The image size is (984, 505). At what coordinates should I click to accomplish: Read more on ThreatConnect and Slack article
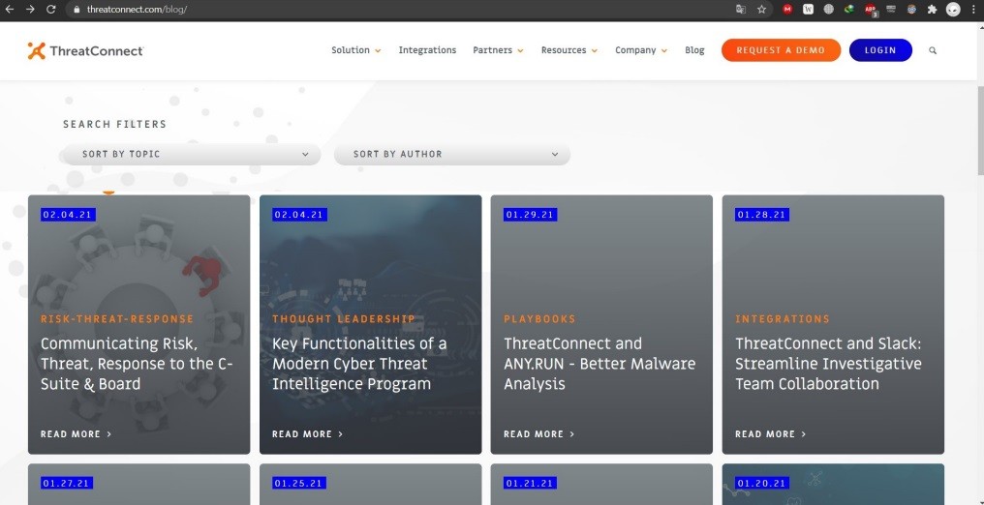[770, 434]
